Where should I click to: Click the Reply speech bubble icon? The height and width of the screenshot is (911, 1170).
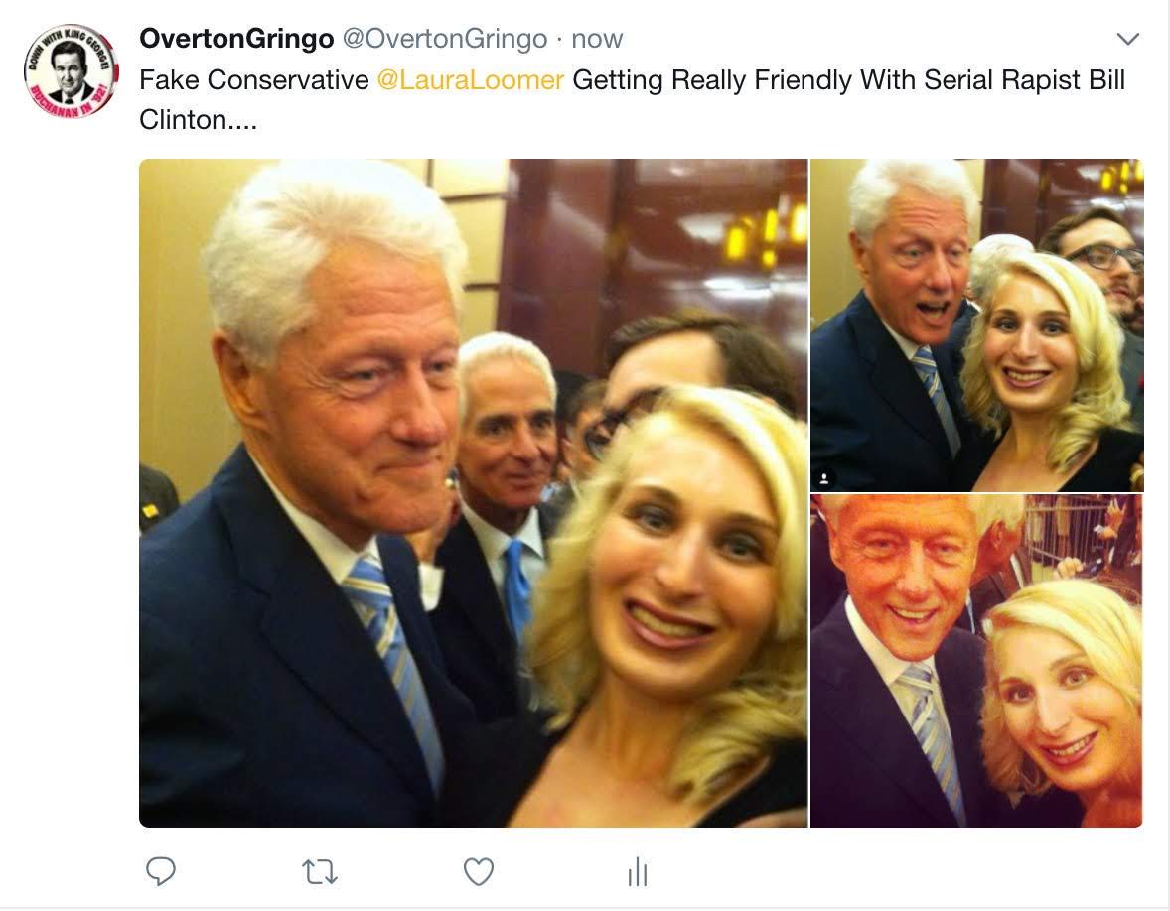click(x=161, y=870)
